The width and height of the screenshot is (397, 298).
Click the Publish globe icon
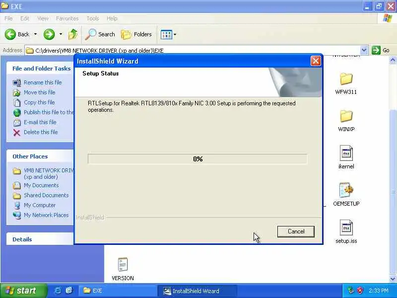coord(17,113)
